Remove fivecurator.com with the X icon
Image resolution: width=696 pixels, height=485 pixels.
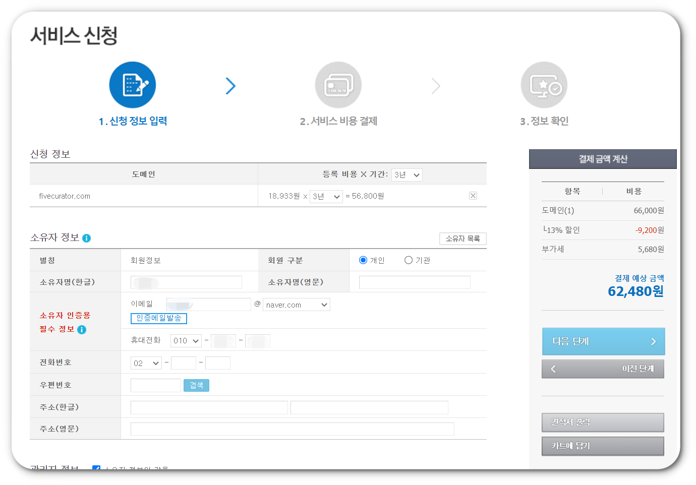(473, 195)
